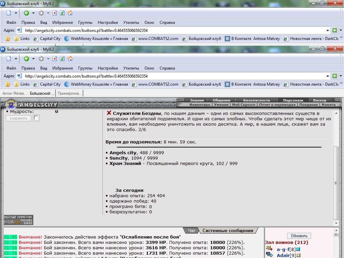Viewport: 344px width, 258px height.
Task: Click Refresh icon in lower window toolbar
Action: pos(62,59)
